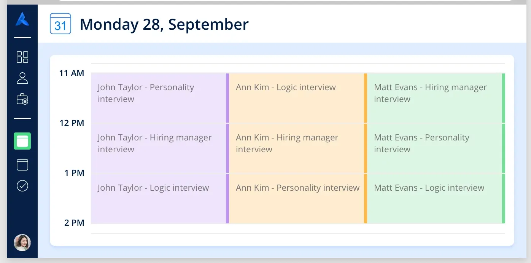Click the calendar 31 icon in header

[60, 24]
